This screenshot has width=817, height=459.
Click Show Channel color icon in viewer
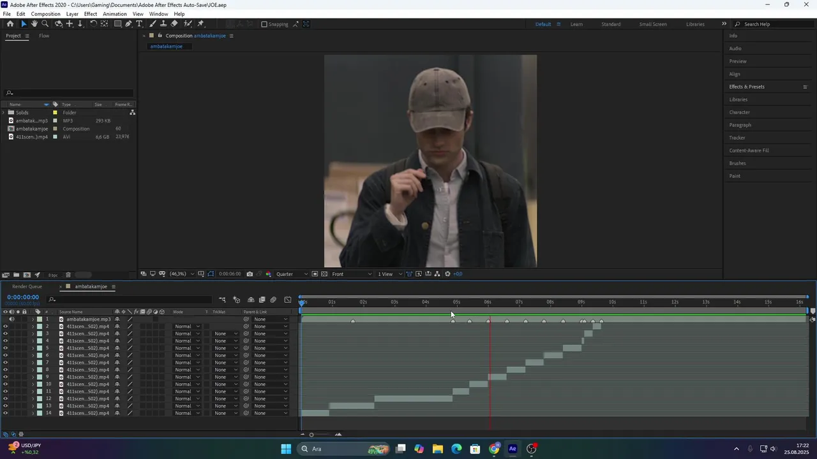[269, 274]
